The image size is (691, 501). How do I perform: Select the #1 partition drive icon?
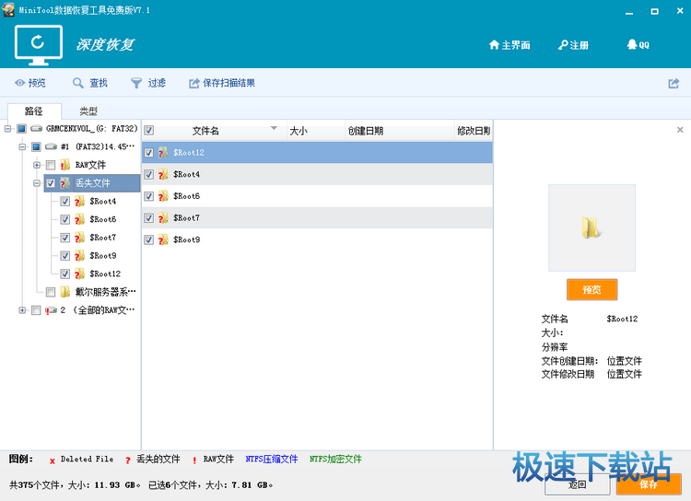point(51,146)
